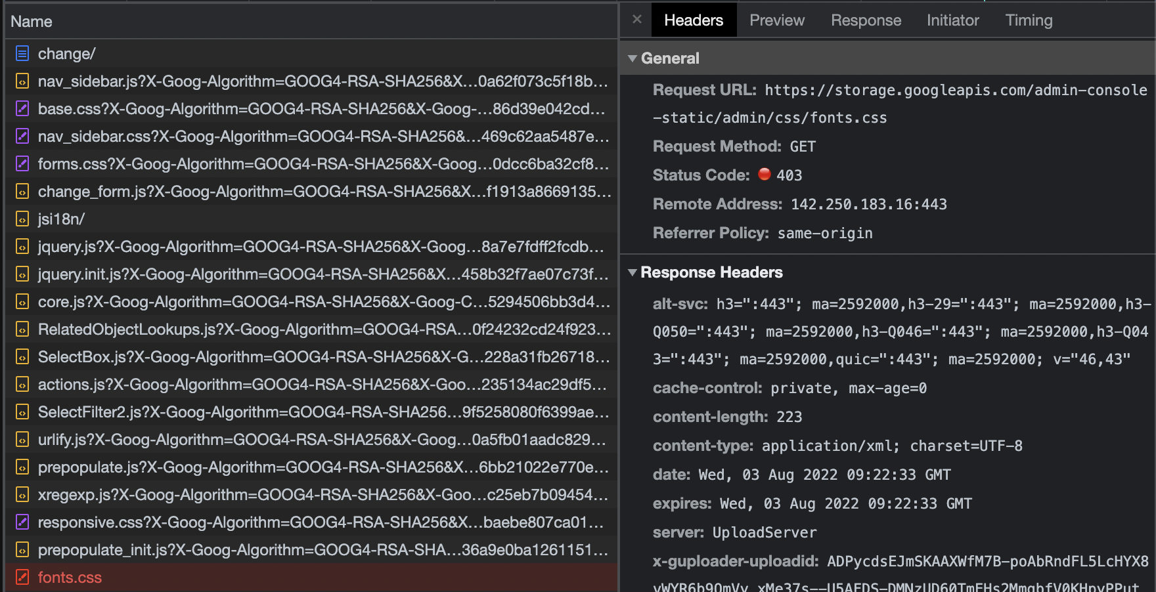Select the Initiator tab
This screenshot has height=592, width=1156.
(952, 20)
